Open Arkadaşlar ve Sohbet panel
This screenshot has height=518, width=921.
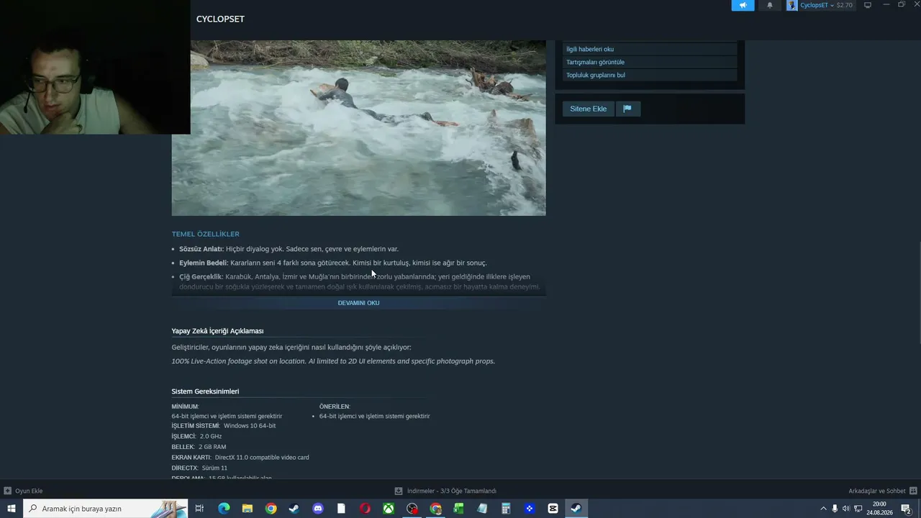point(877,491)
